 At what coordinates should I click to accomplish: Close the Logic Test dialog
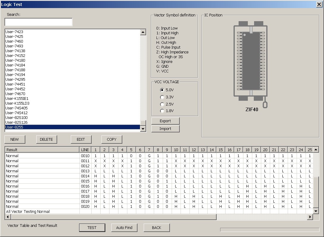tap(318, 4)
